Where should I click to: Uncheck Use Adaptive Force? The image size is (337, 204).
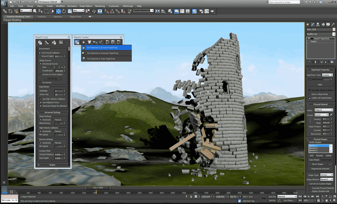[40, 102]
